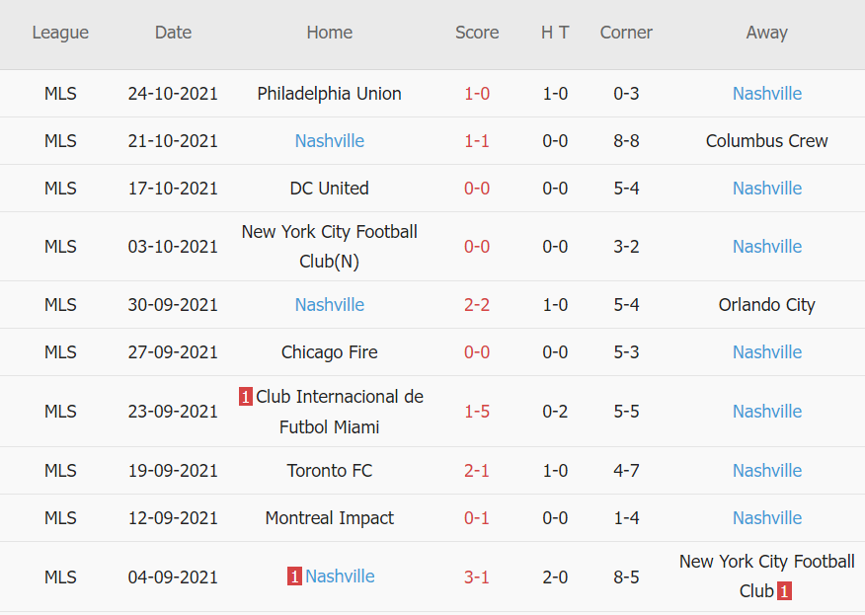Open Nashville link in Philadelphia Union row
865x615 pixels.
(x=767, y=94)
